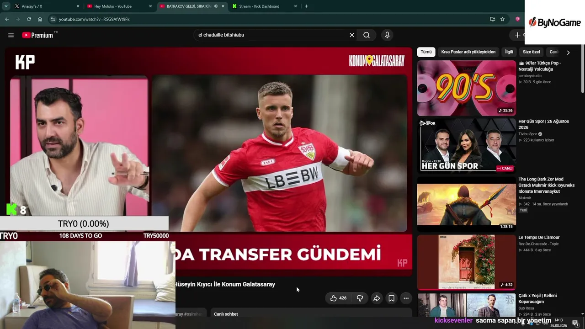The width and height of the screenshot is (585, 329).
Task: Open the Canlı sohbet live chat section
Action: pyautogui.click(x=226, y=314)
